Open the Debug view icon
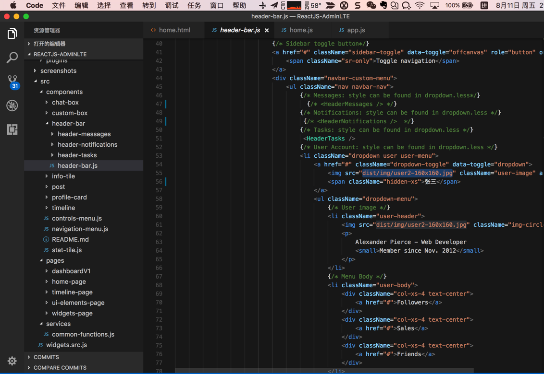This screenshot has height=374, width=544. click(x=12, y=105)
